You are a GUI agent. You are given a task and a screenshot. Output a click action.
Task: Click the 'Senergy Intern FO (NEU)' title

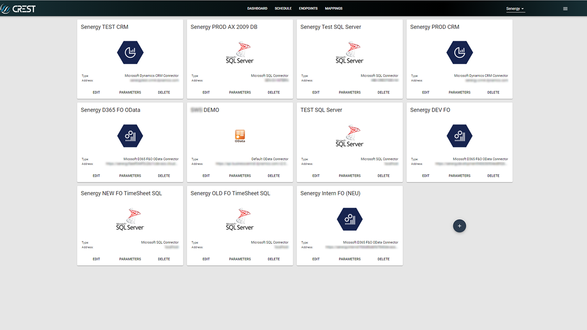tap(330, 193)
